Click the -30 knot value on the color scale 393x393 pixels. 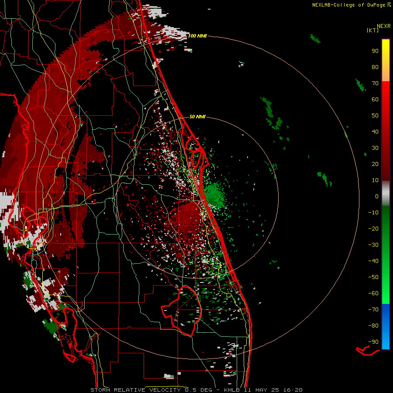click(x=373, y=245)
